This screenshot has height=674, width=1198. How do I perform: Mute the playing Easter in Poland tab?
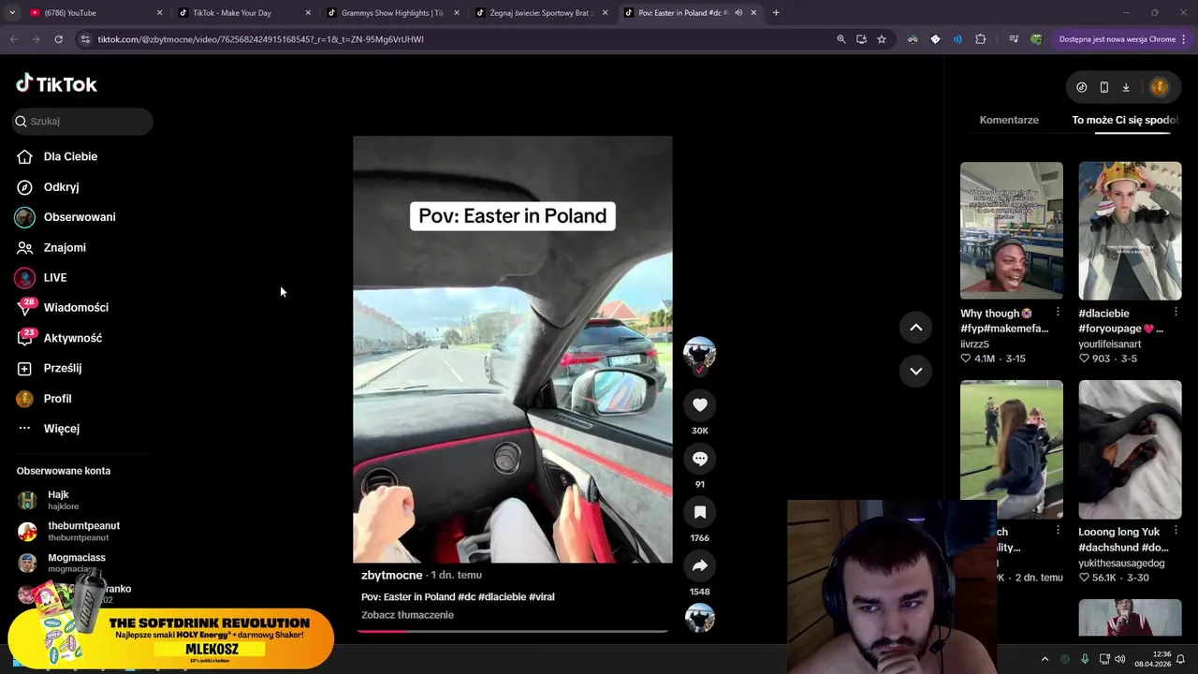pos(738,13)
